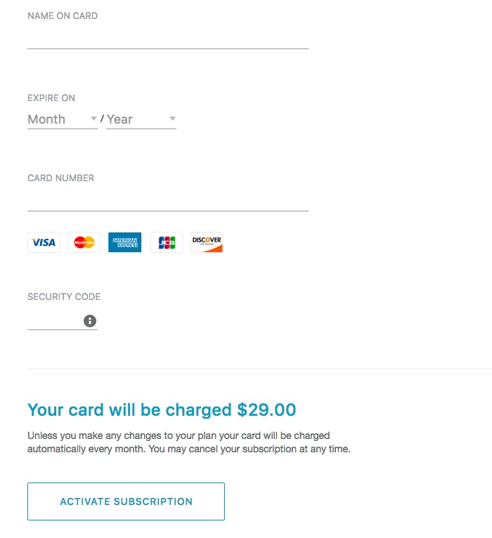Click the subscription auto-renewal notice text

pyautogui.click(x=189, y=442)
